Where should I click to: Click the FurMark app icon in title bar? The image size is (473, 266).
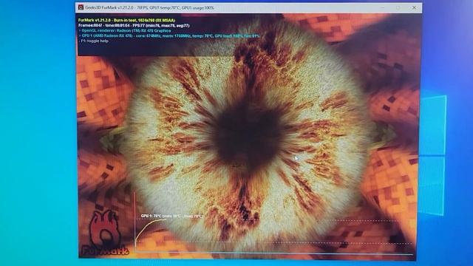(x=81, y=7)
